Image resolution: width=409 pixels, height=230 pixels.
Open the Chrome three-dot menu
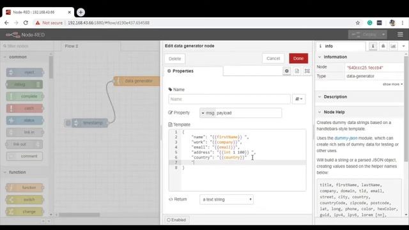click(403, 23)
